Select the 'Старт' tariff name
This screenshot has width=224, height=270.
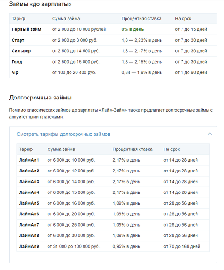click(18, 40)
